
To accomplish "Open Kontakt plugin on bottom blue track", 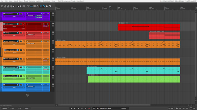I will [30, 87].
